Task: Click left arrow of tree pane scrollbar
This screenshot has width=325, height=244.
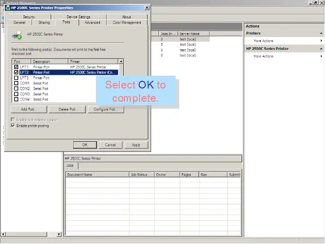Action: coord(3,234)
